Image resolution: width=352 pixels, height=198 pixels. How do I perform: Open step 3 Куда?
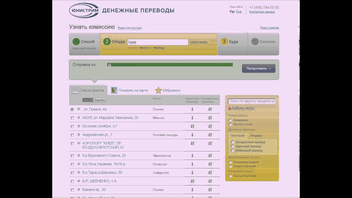click(x=233, y=44)
